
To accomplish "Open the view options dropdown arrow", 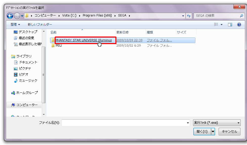I will tap(221, 24).
